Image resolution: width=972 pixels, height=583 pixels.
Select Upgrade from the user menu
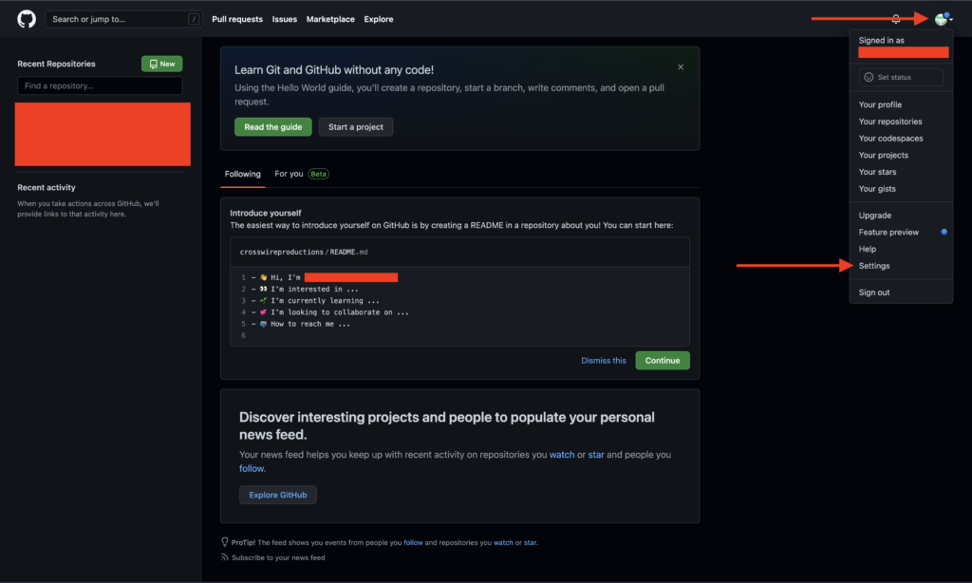tap(874, 216)
